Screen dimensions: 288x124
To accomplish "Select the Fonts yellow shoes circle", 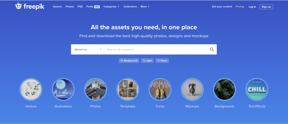I will 160,89.
